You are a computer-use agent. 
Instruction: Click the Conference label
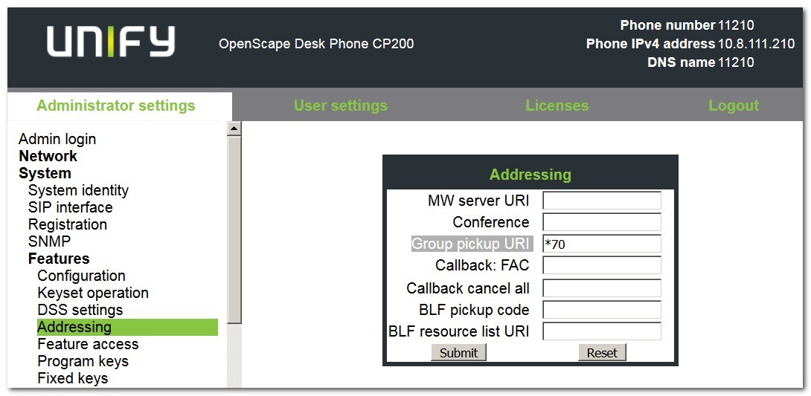(491, 222)
